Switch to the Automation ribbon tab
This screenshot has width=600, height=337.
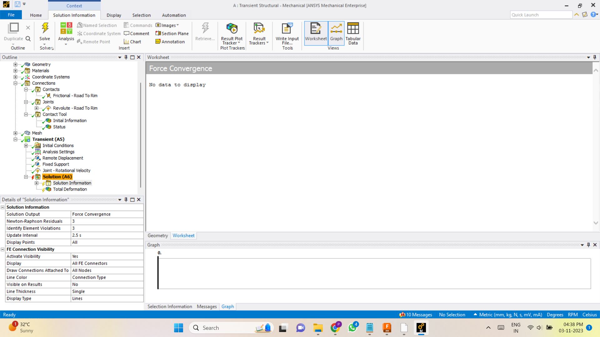click(174, 15)
